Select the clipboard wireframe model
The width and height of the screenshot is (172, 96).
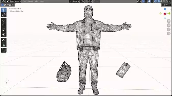coord(123,70)
